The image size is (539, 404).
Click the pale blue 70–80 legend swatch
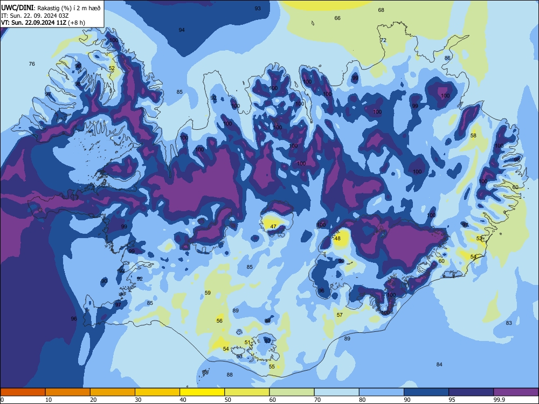click(x=336, y=392)
